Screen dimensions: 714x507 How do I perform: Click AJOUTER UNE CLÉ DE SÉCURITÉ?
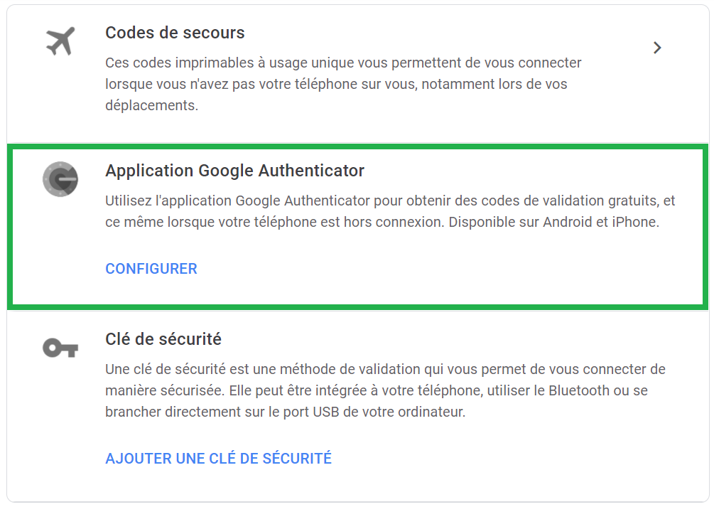(x=219, y=458)
